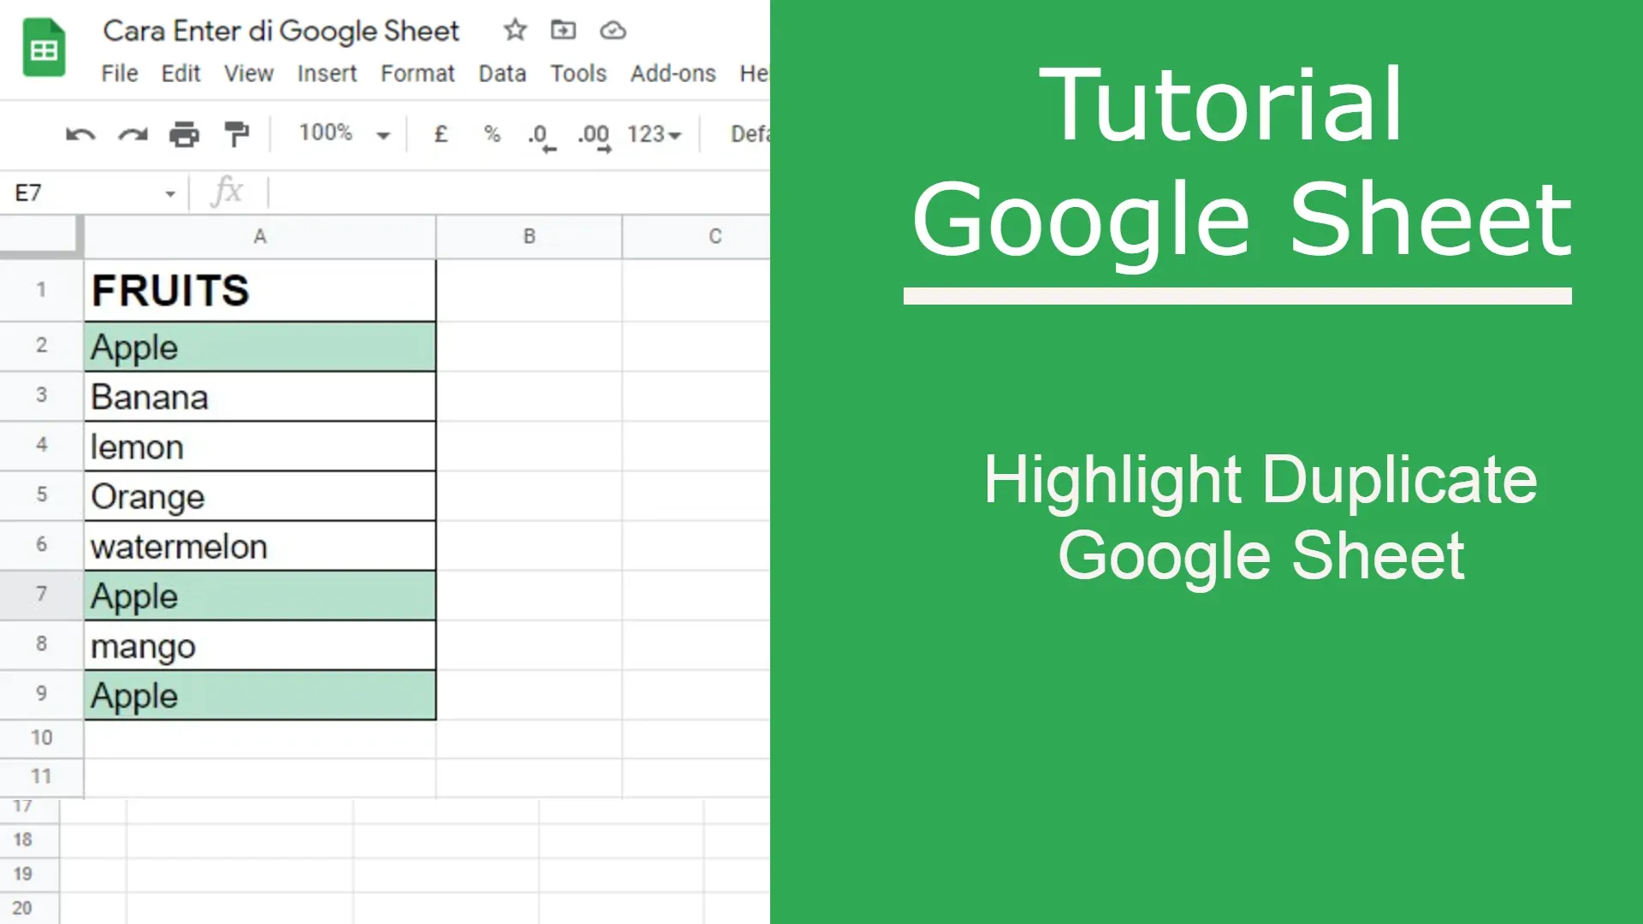The height and width of the screenshot is (924, 1643).
Task: Select the mango cell
Action: tap(260, 645)
